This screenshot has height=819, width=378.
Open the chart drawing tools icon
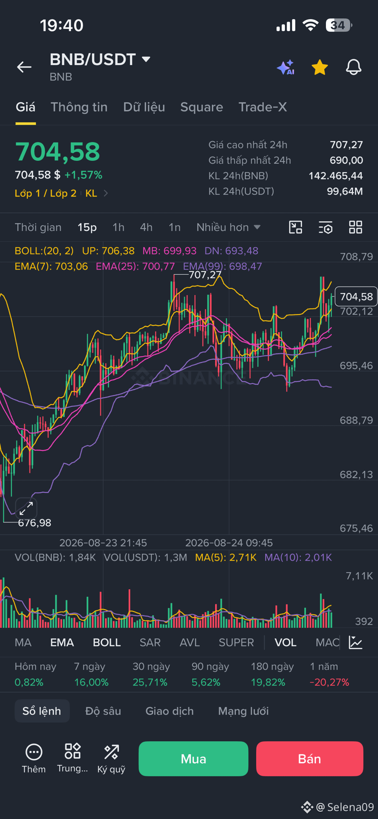click(x=296, y=227)
